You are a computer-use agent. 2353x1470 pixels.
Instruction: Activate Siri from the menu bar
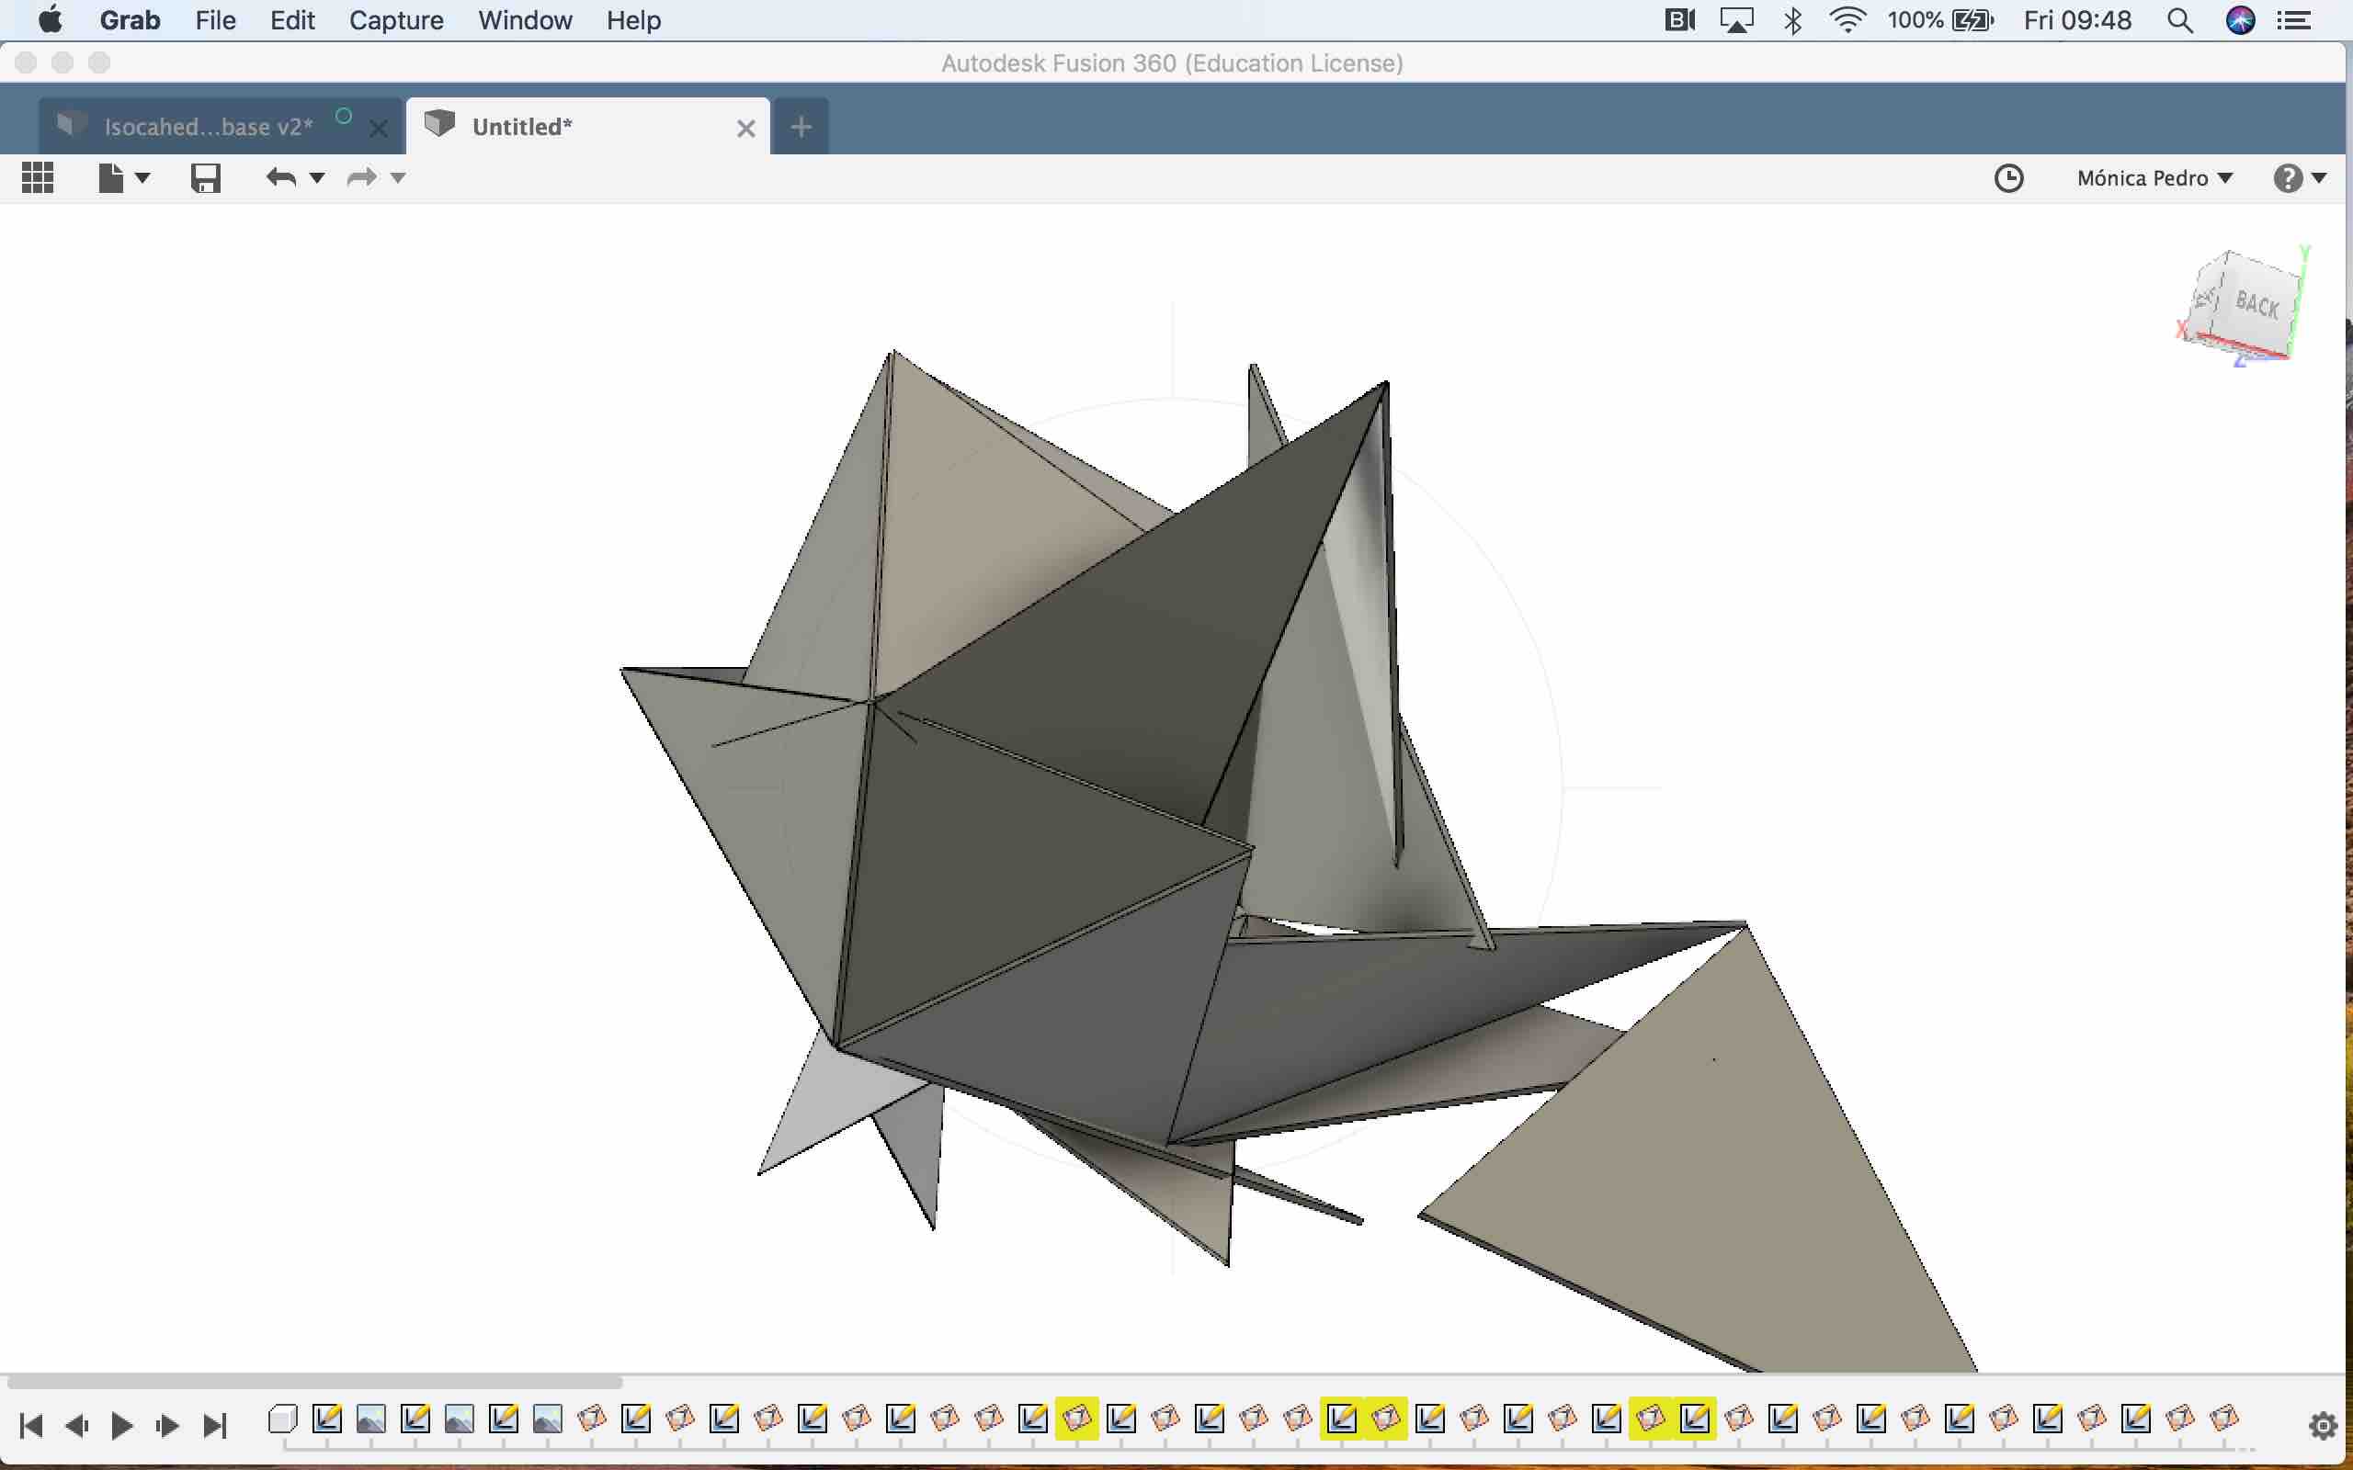tap(2240, 20)
